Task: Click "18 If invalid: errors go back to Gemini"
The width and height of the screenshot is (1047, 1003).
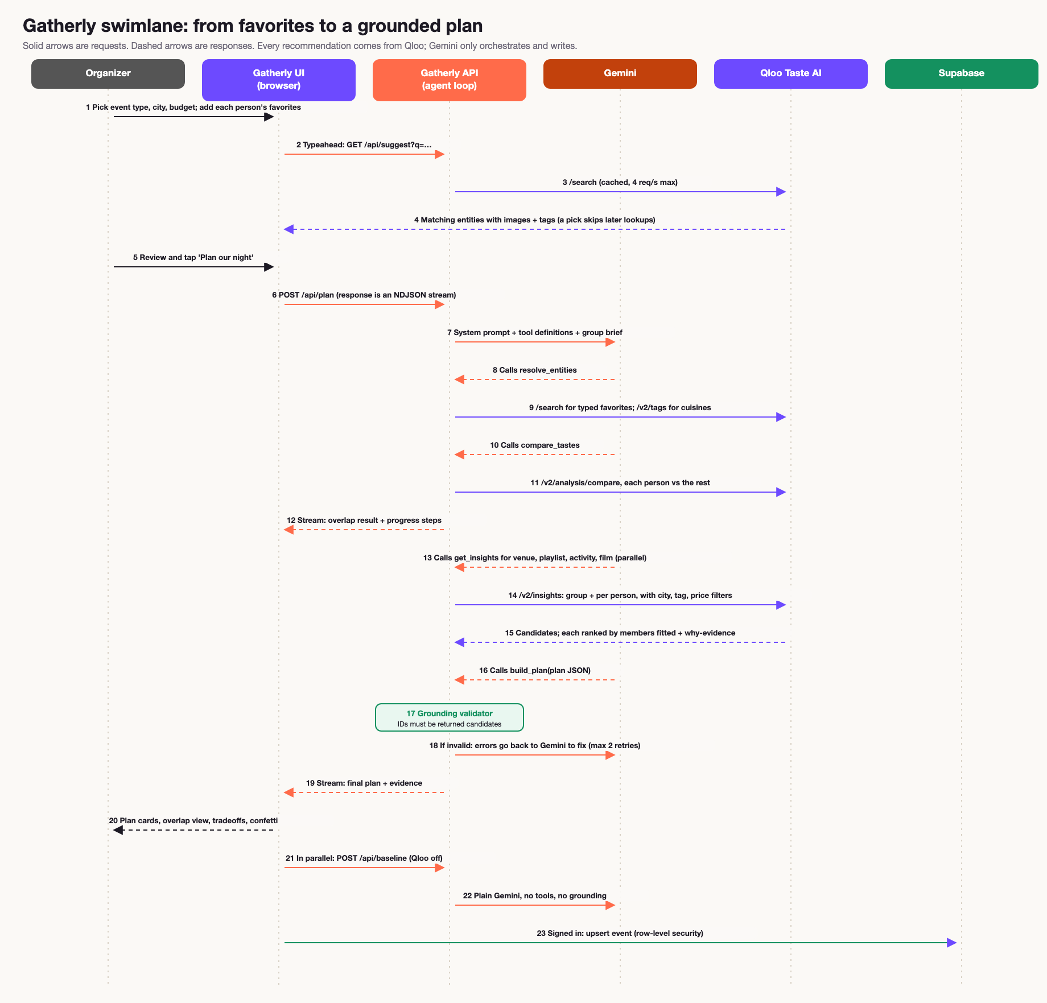Action: [x=535, y=746]
